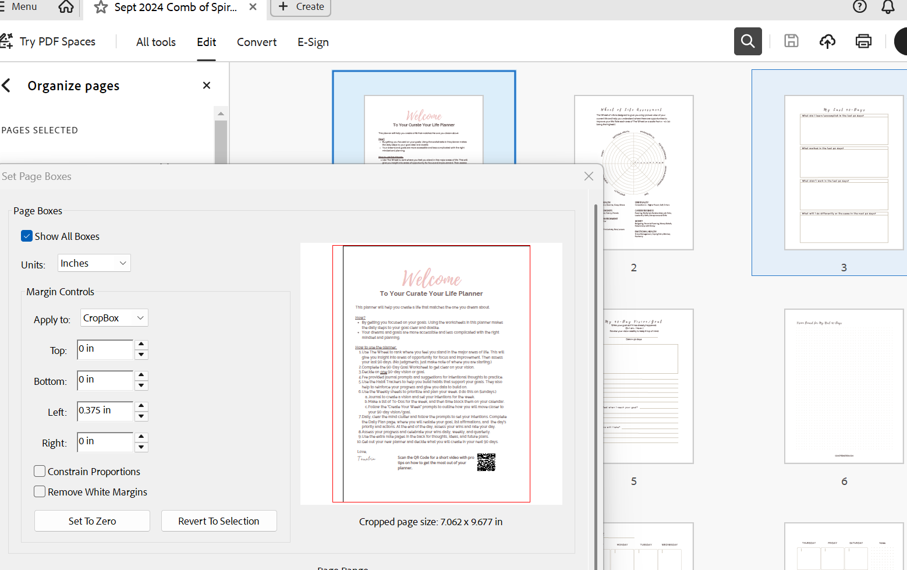Open the notifications bell
Screen dimensions: 907x570
(888, 6)
